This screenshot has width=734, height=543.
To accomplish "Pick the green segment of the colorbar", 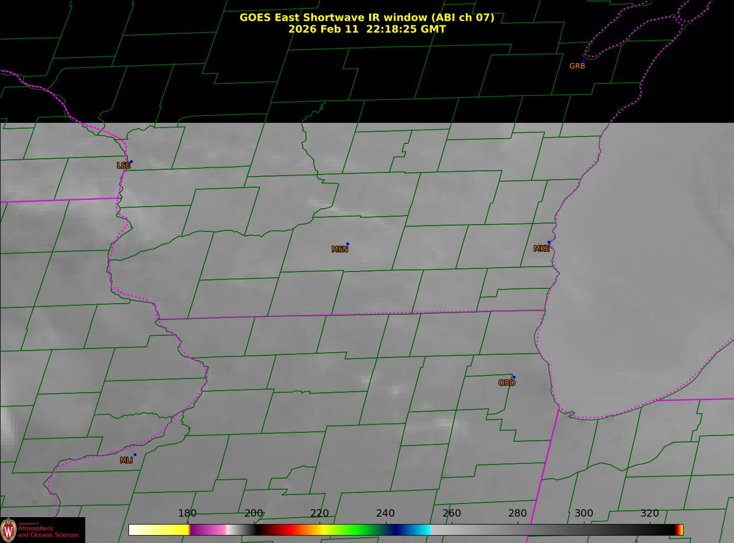I will click(358, 530).
